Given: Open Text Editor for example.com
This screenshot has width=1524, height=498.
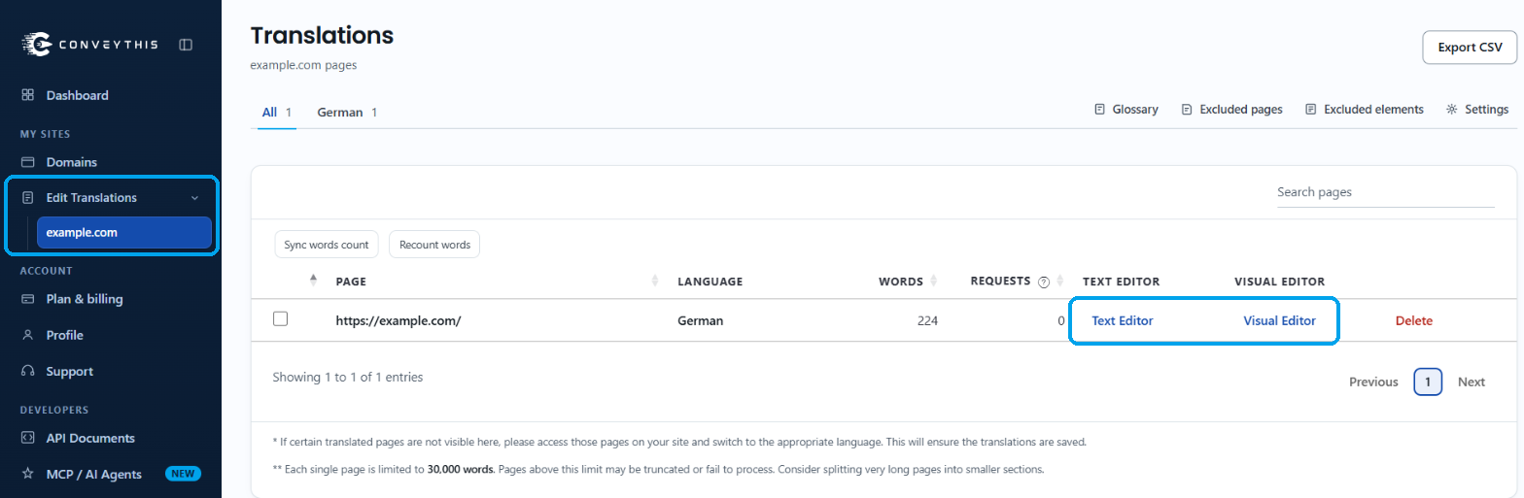Looking at the screenshot, I should pos(1123,320).
